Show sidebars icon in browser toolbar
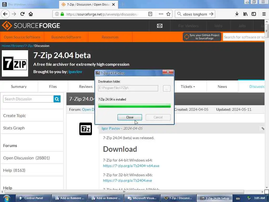269x202 pixels. tap(254, 14)
